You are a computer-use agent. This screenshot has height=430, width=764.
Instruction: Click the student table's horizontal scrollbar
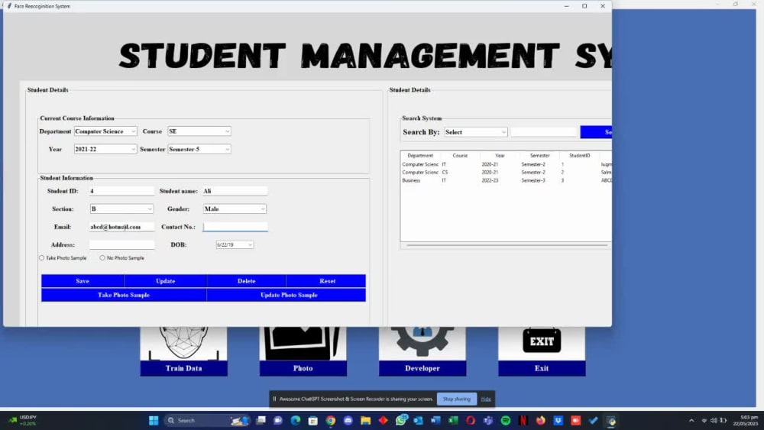click(x=507, y=245)
